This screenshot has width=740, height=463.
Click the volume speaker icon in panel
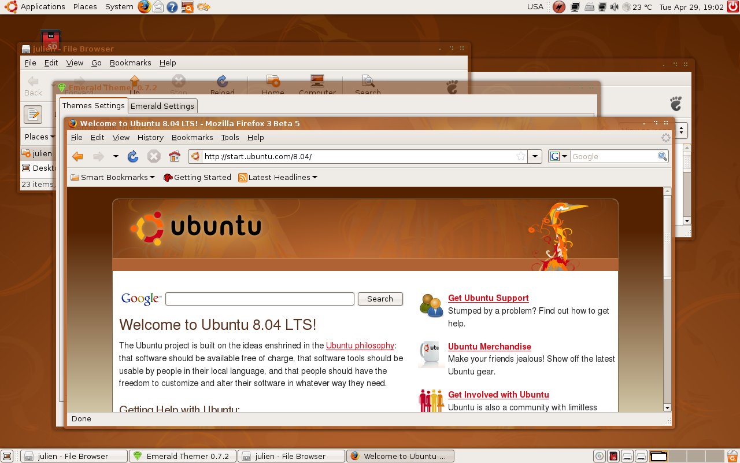(x=614, y=7)
